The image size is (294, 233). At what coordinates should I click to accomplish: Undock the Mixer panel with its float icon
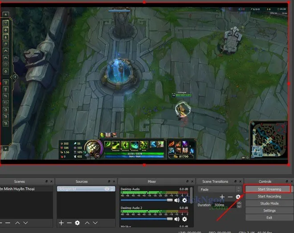[187, 181]
